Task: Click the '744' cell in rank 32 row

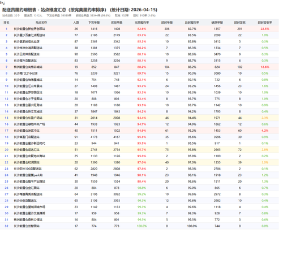Action: point(217,226)
